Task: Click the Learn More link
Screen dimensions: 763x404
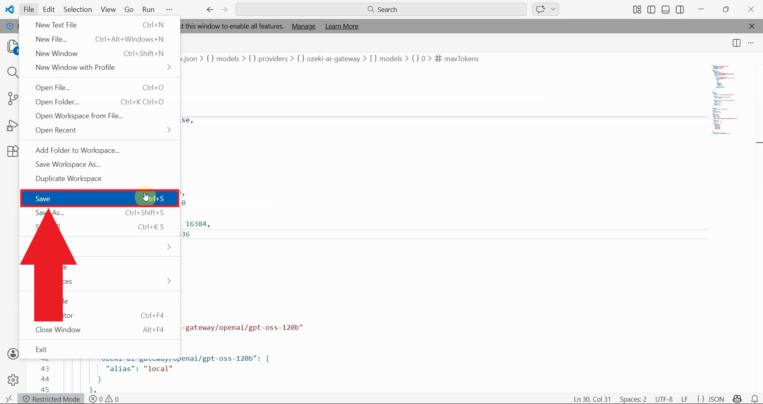Action: point(342,26)
